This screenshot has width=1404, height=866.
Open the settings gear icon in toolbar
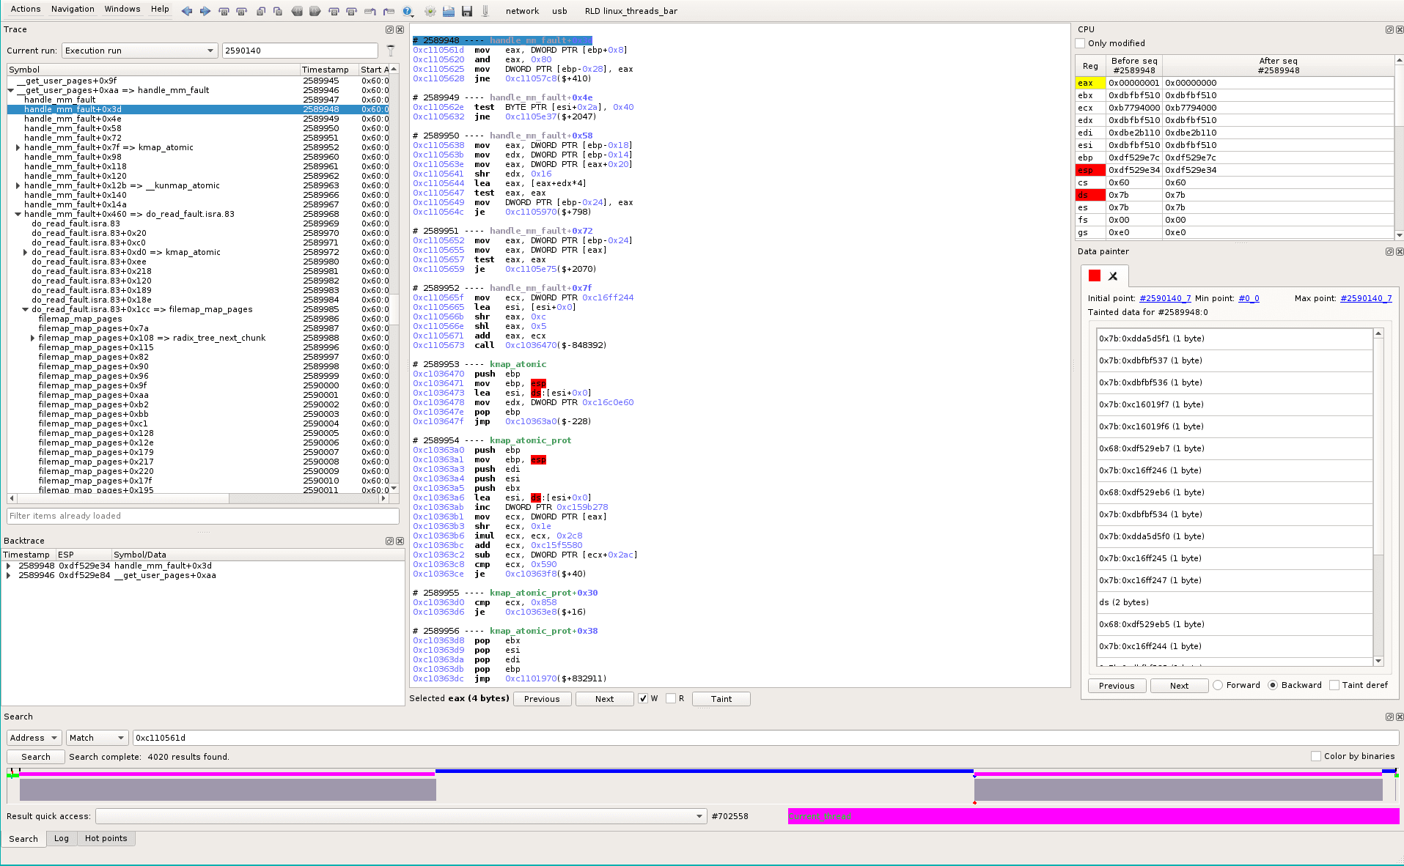coord(430,11)
